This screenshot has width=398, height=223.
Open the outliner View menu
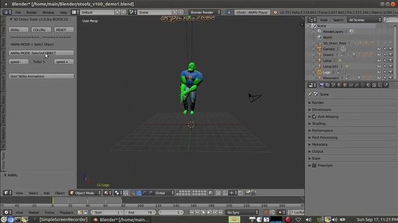click(323, 20)
